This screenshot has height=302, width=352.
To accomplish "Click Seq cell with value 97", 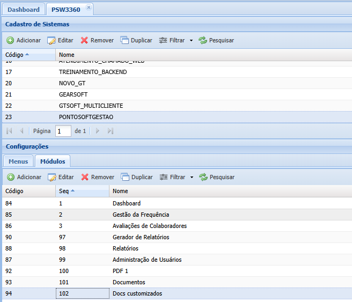I will click(83, 237).
